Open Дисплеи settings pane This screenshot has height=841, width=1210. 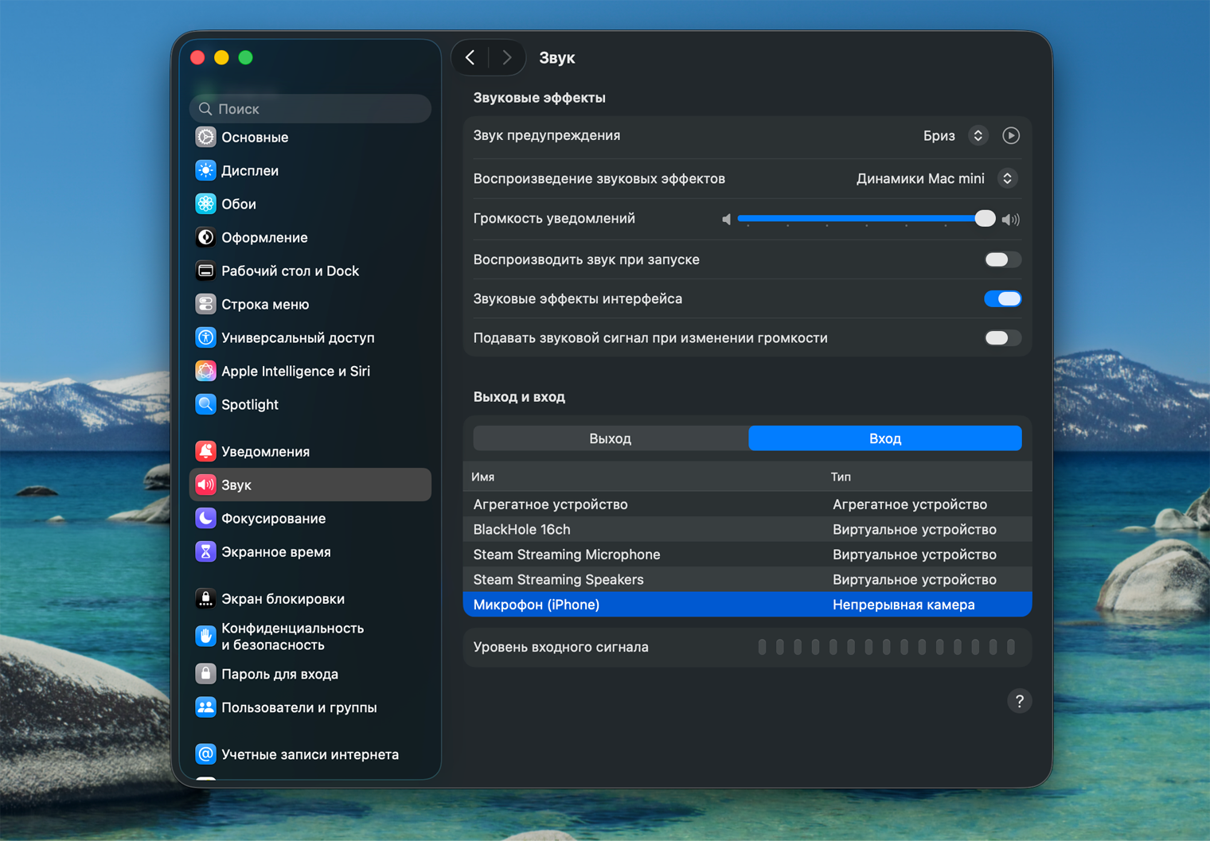click(x=310, y=170)
